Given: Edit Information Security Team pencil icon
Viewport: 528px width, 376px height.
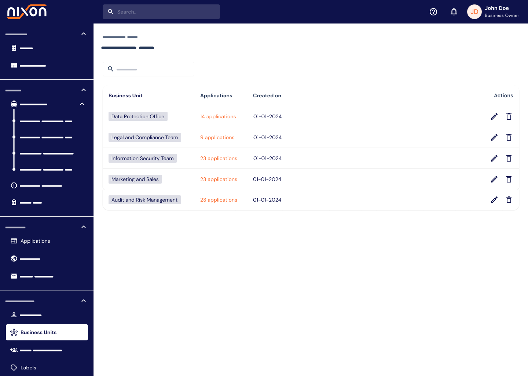Looking at the screenshot, I should [x=494, y=158].
